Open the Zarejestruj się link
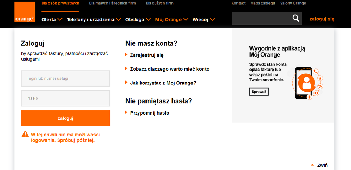 coord(147,55)
